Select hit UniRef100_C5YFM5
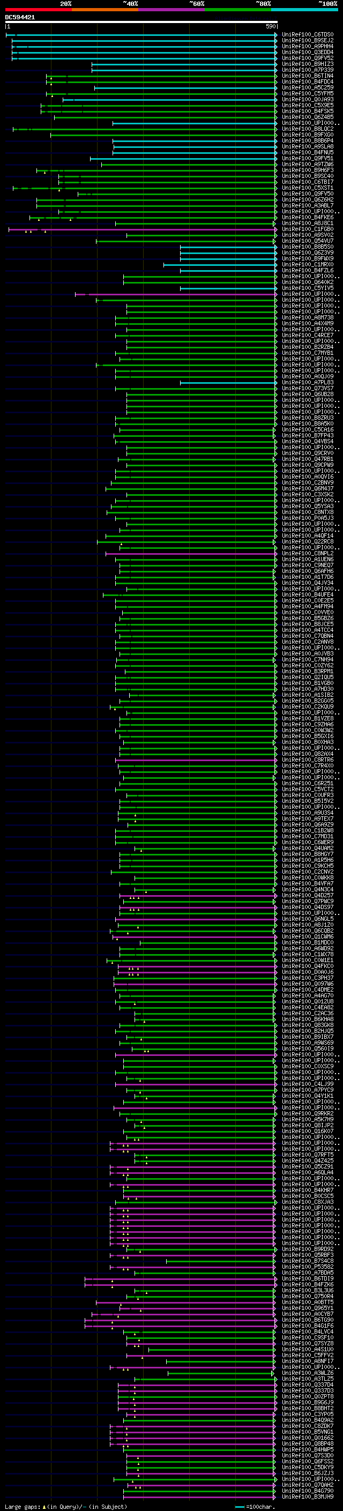This screenshot has height=1511, width=343. [x=307, y=93]
